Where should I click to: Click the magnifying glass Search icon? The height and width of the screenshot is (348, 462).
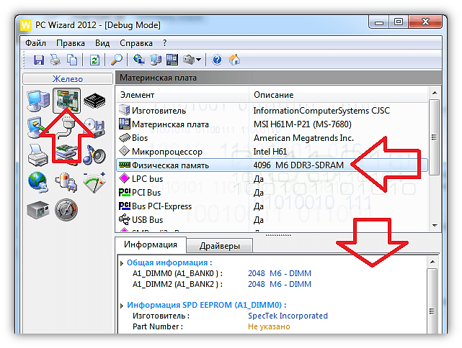117,60
